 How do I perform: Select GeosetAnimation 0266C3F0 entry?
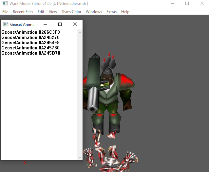pyautogui.click(x=31, y=32)
